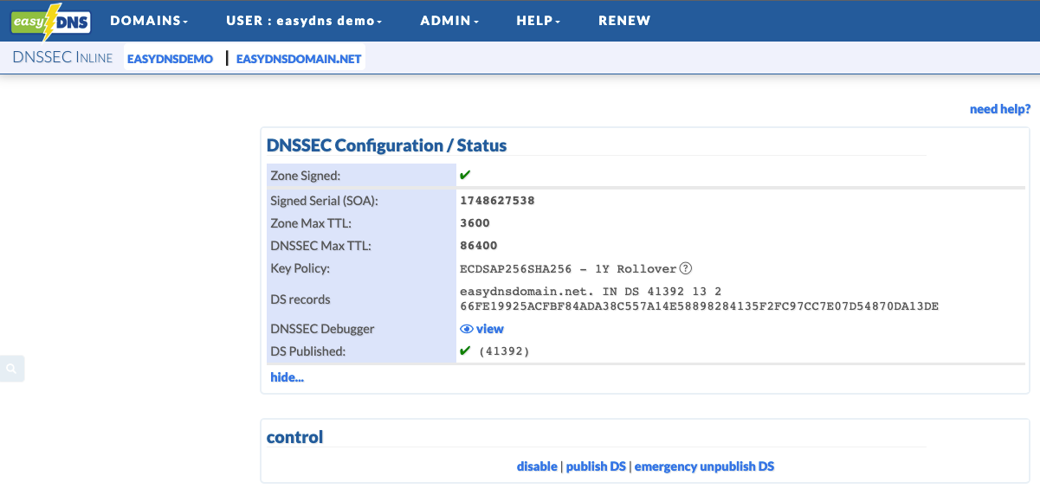Select the Signed Serial value 1748627538
Image resolution: width=1040 pixels, height=495 pixels.
coord(497,201)
